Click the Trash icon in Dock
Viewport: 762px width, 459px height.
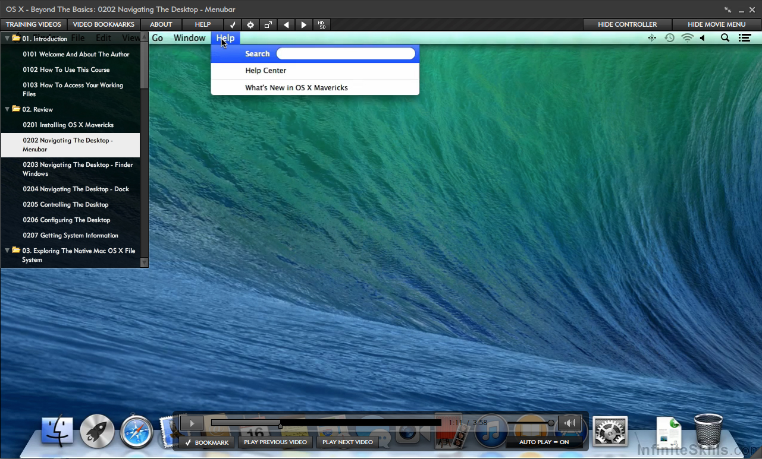point(708,431)
